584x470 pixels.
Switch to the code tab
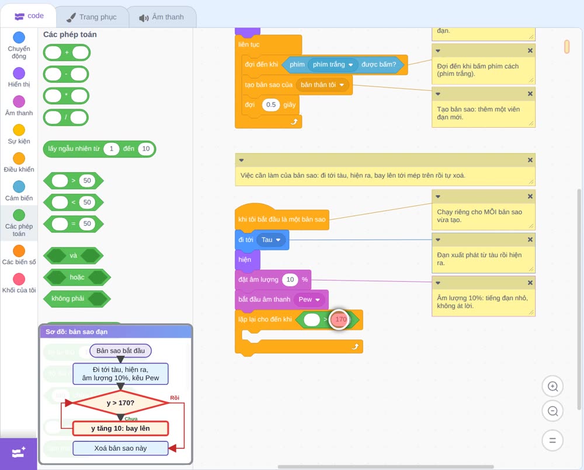(29, 16)
